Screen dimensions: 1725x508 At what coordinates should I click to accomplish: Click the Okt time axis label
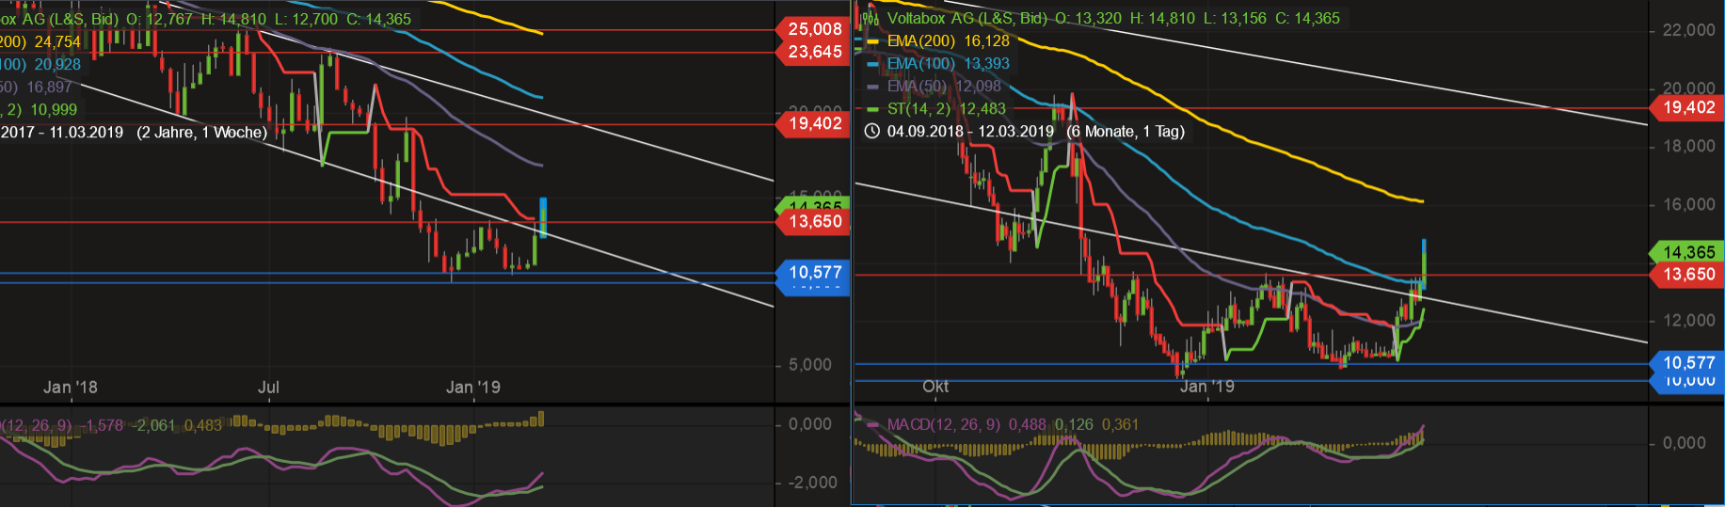[x=935, y=387]
